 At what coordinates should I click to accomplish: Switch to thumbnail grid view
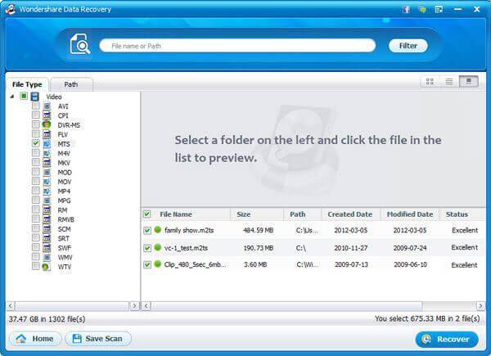click(430, 81)
